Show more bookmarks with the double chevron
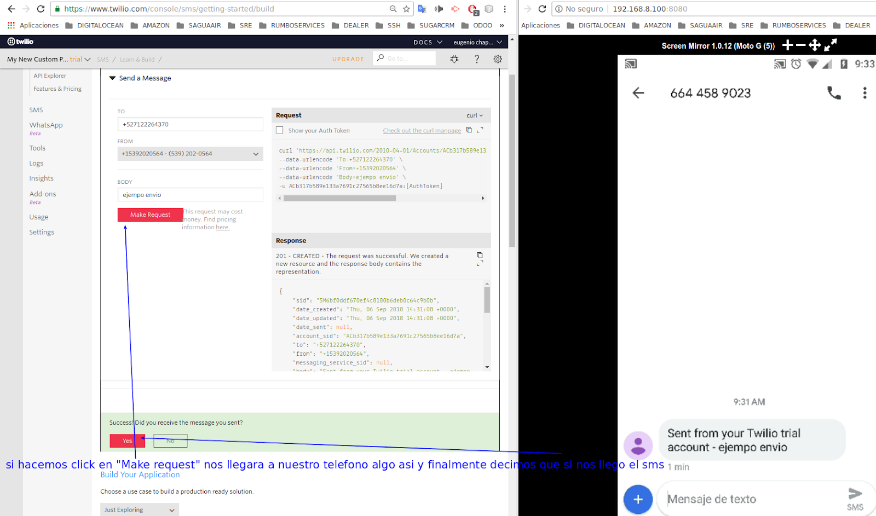This screenshot has height=516, width=876. pyautogui.click(x=502, y=25)
